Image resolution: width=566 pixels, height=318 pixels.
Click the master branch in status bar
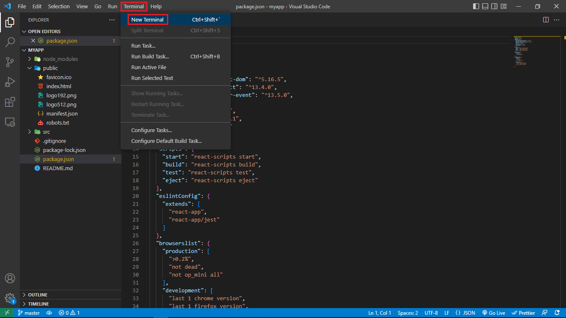click(29, 313)
